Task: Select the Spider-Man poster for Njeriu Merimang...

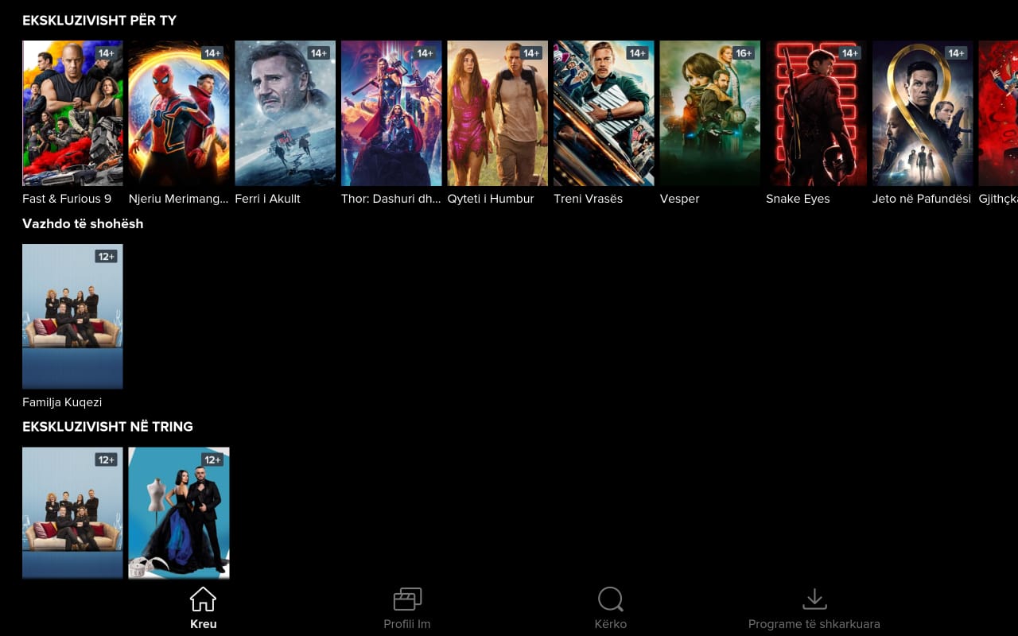Action: coord(179,114)
